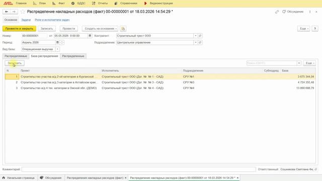Close the current document's bottom tab
Screen dimensions: 322x181
[x=237, y=178]
